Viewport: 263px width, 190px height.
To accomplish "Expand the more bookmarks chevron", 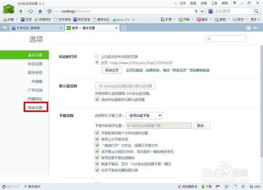I will click(134, 20).
